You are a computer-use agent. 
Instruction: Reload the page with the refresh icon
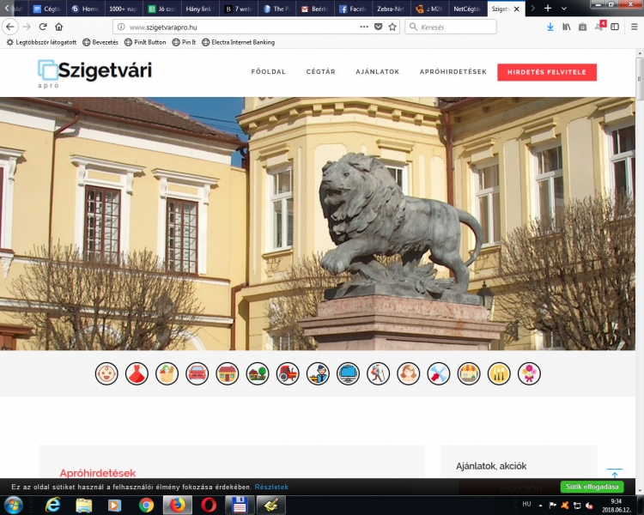pyautogui.click(x=43, y=27)
